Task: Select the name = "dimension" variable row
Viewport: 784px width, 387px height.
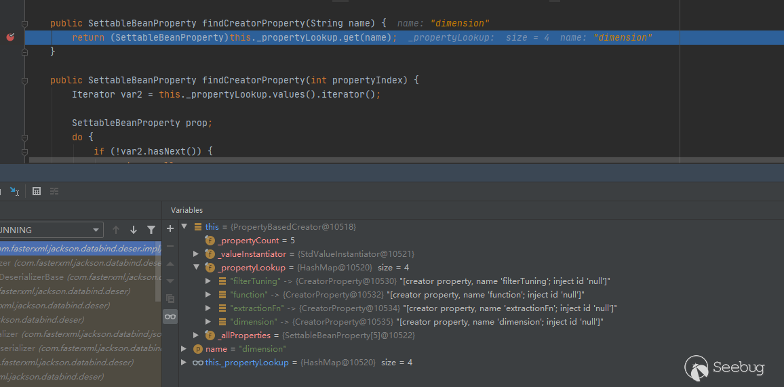Action: (x=244, y=349)
